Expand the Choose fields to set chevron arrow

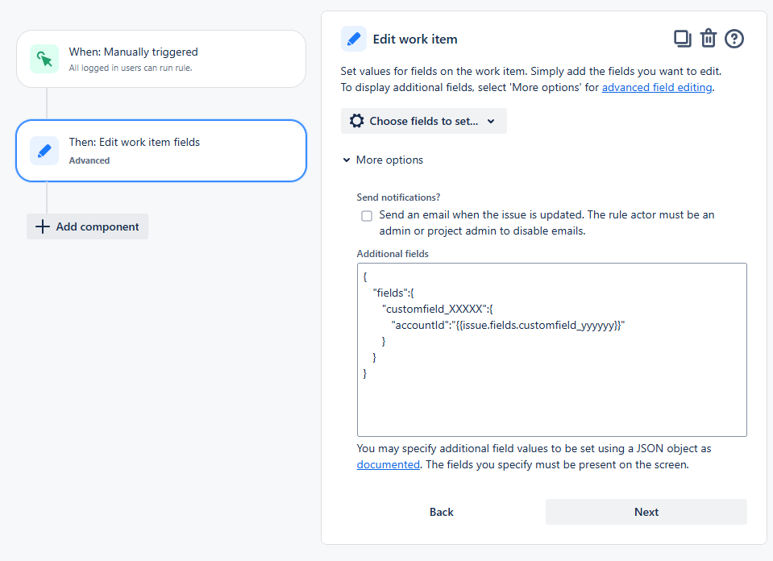point(491,121)
